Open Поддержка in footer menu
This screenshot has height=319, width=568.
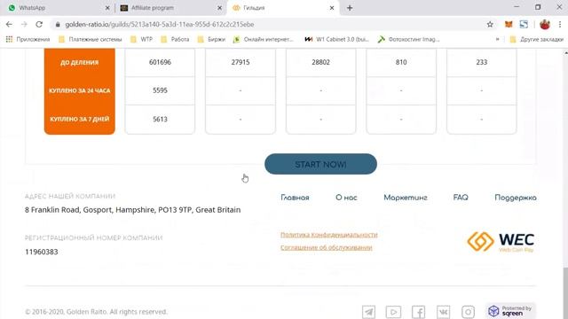tap(516, 198)
